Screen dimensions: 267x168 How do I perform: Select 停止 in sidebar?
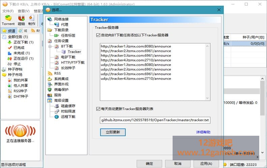(x=17, y=64)
